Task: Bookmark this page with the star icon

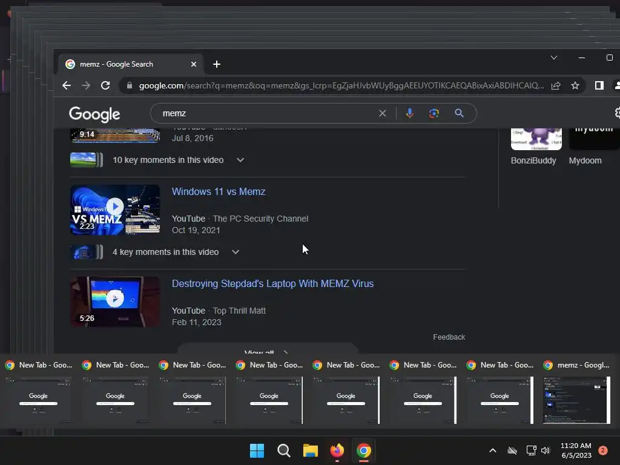Action: pos(575,85)
